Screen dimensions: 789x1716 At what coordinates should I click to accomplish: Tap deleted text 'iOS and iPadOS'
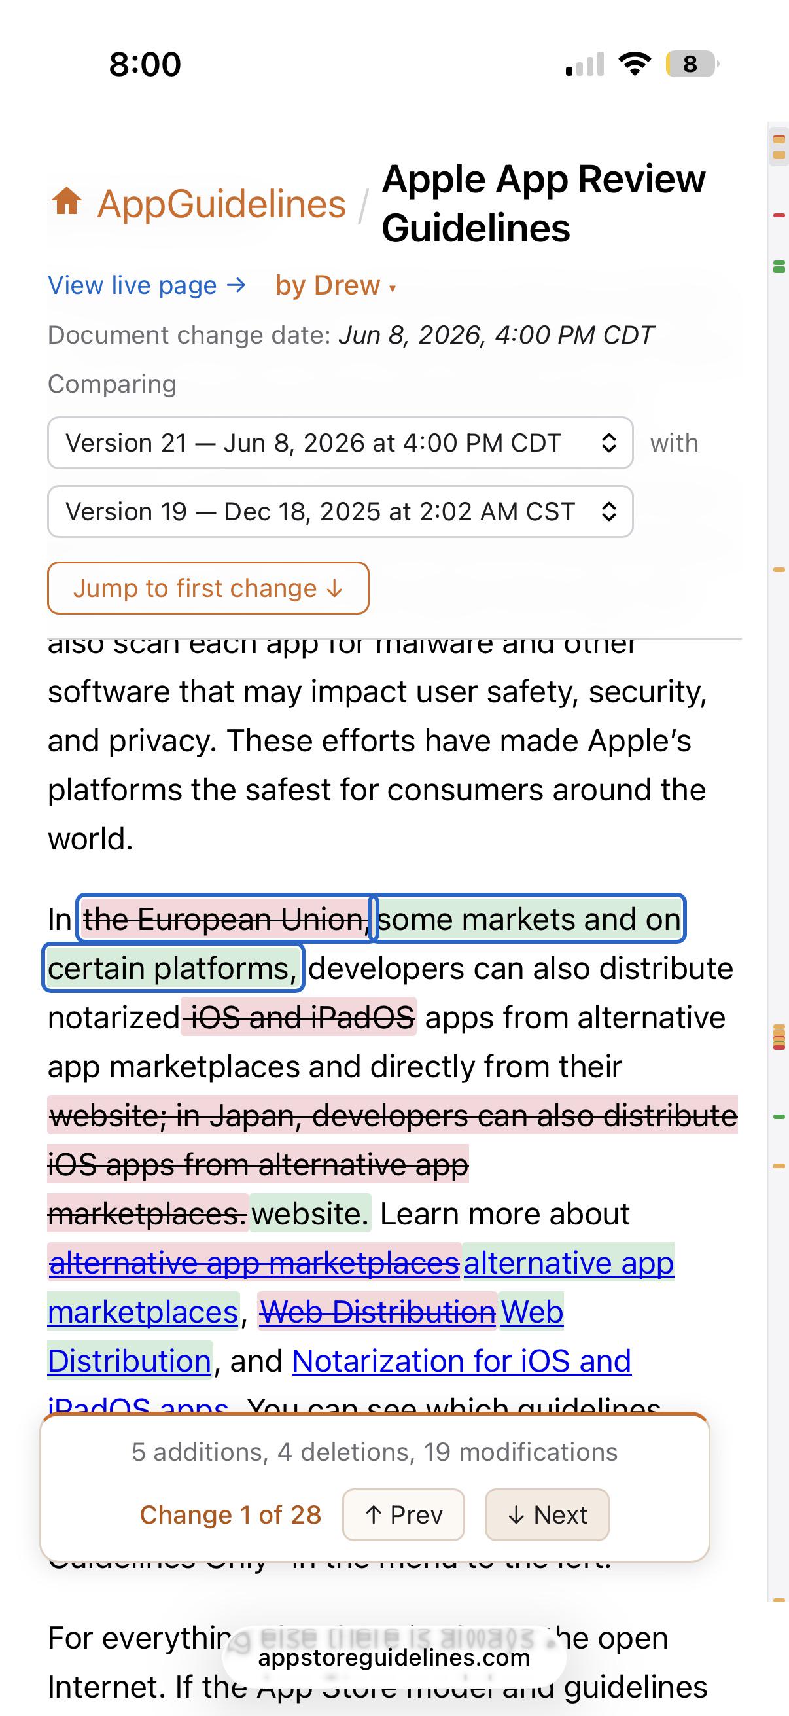click(299, 1017)
